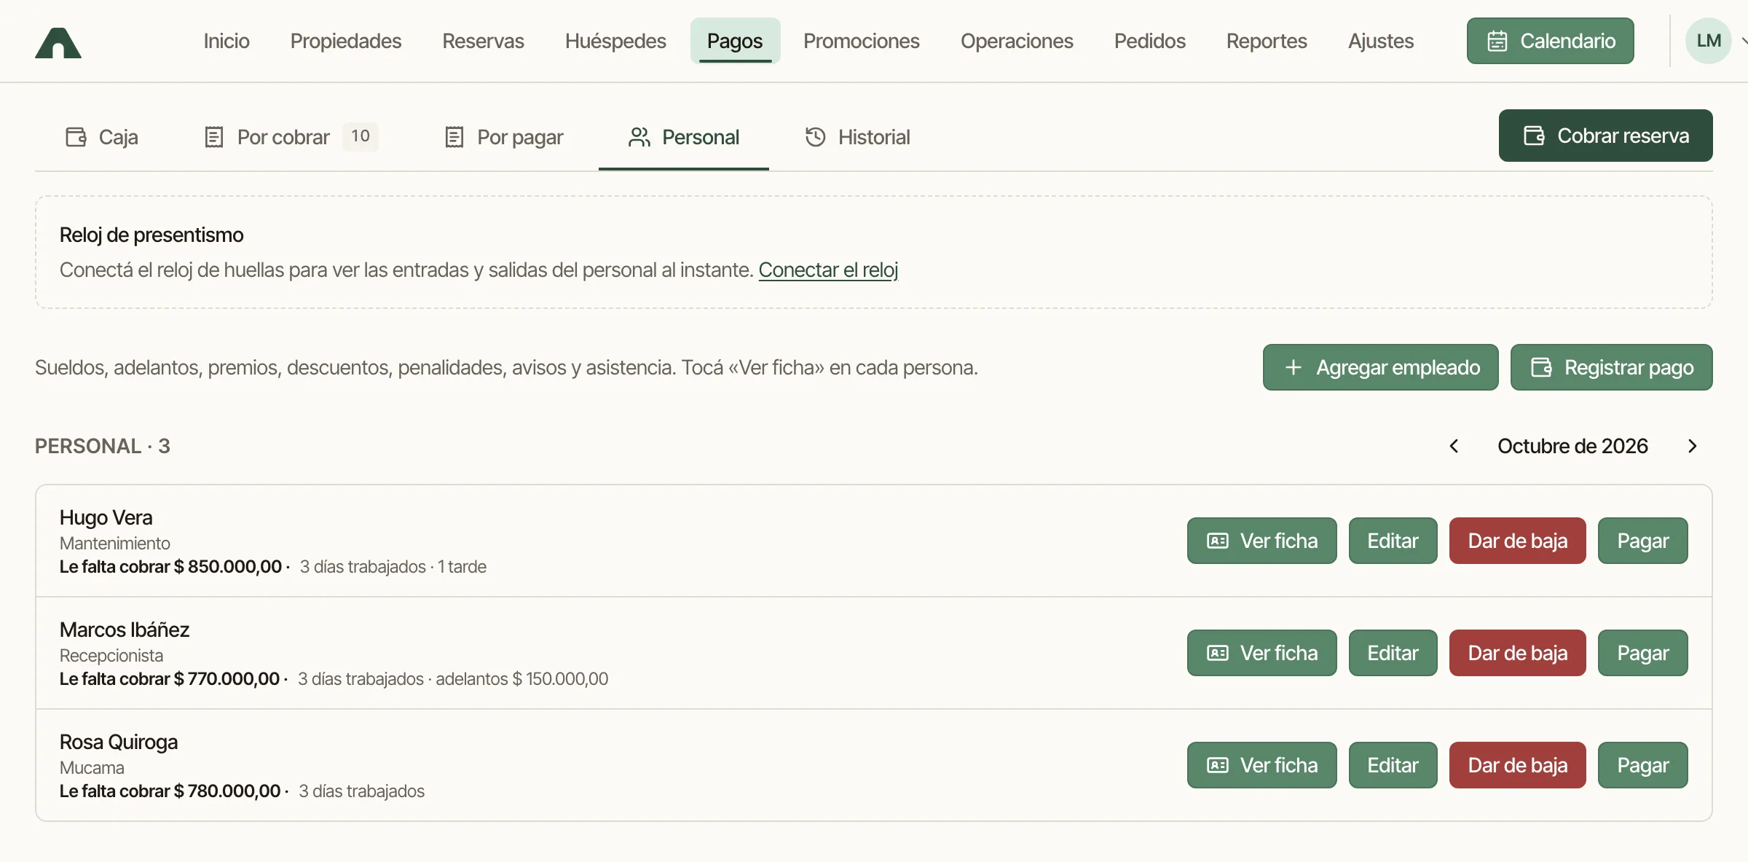Open Pedidos in navigation
Image resolution: width=1748 pixels, height=862 pixels.
(1149, 41)
